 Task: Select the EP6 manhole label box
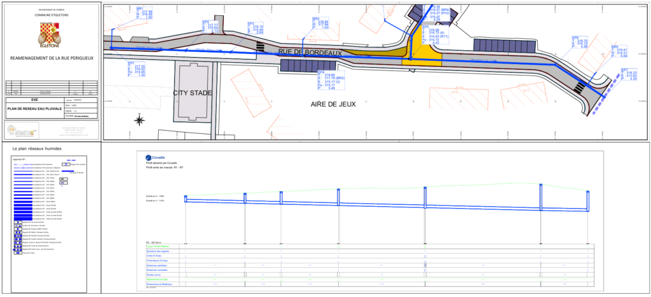tap(580, 43)
